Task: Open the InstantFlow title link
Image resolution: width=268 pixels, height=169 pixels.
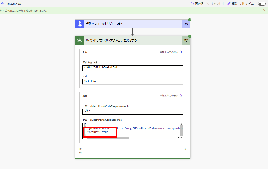Action: click(14, 4)
